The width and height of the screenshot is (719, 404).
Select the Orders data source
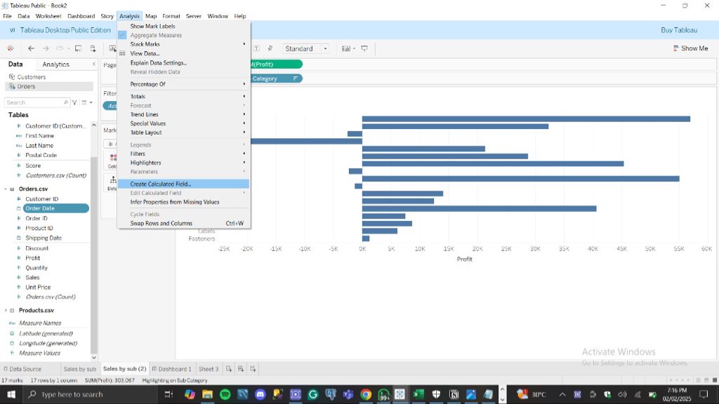(x=26, y=86)
